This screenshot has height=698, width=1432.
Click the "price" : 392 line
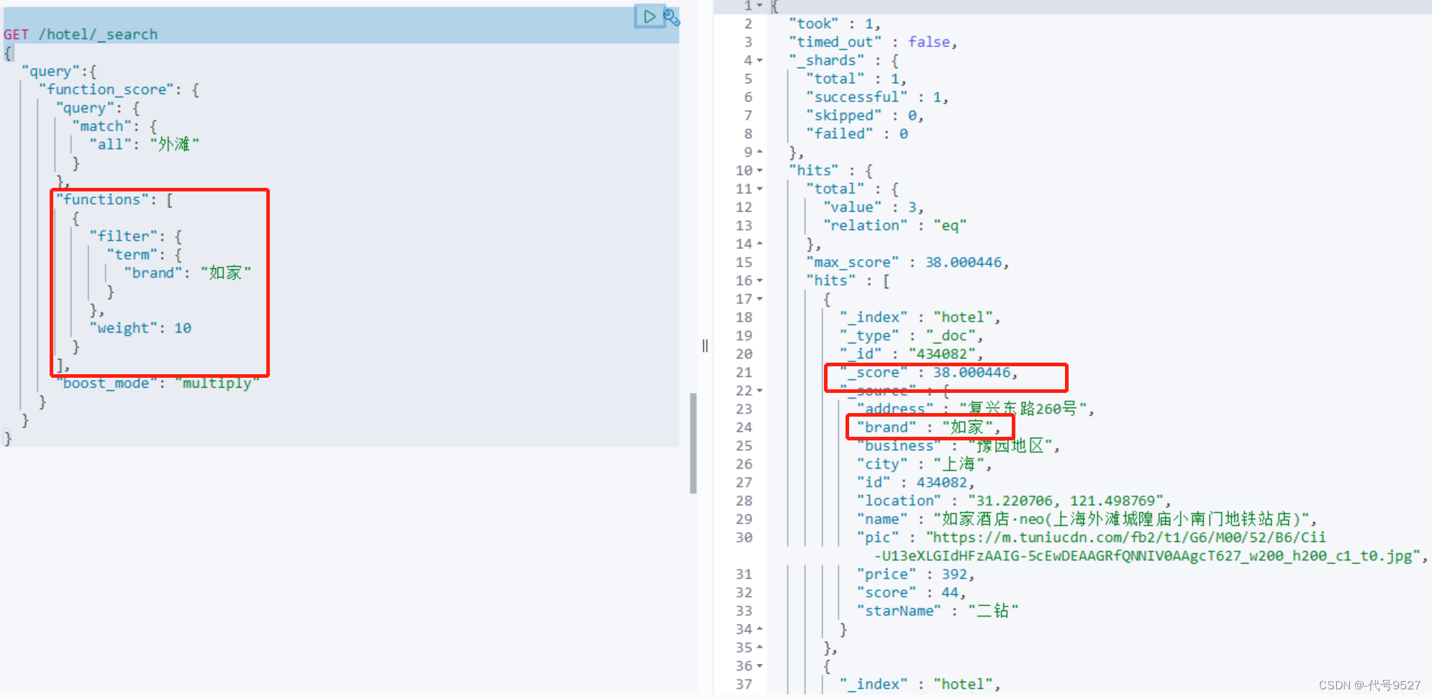click(915, 574)
